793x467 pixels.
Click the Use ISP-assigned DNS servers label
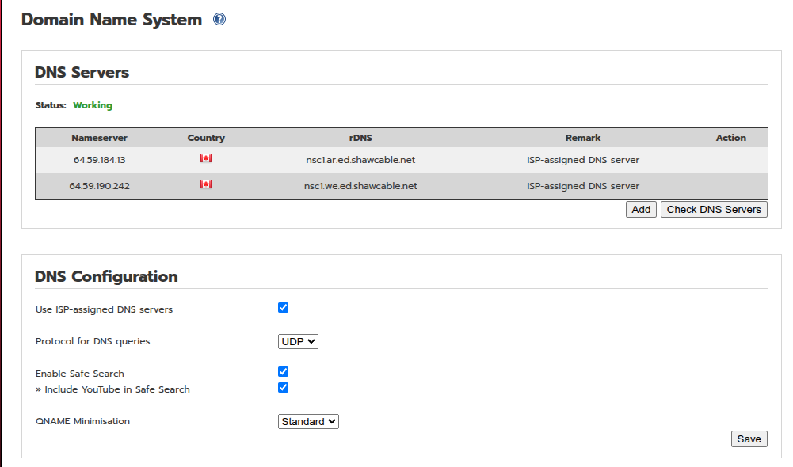click(104, 309)
